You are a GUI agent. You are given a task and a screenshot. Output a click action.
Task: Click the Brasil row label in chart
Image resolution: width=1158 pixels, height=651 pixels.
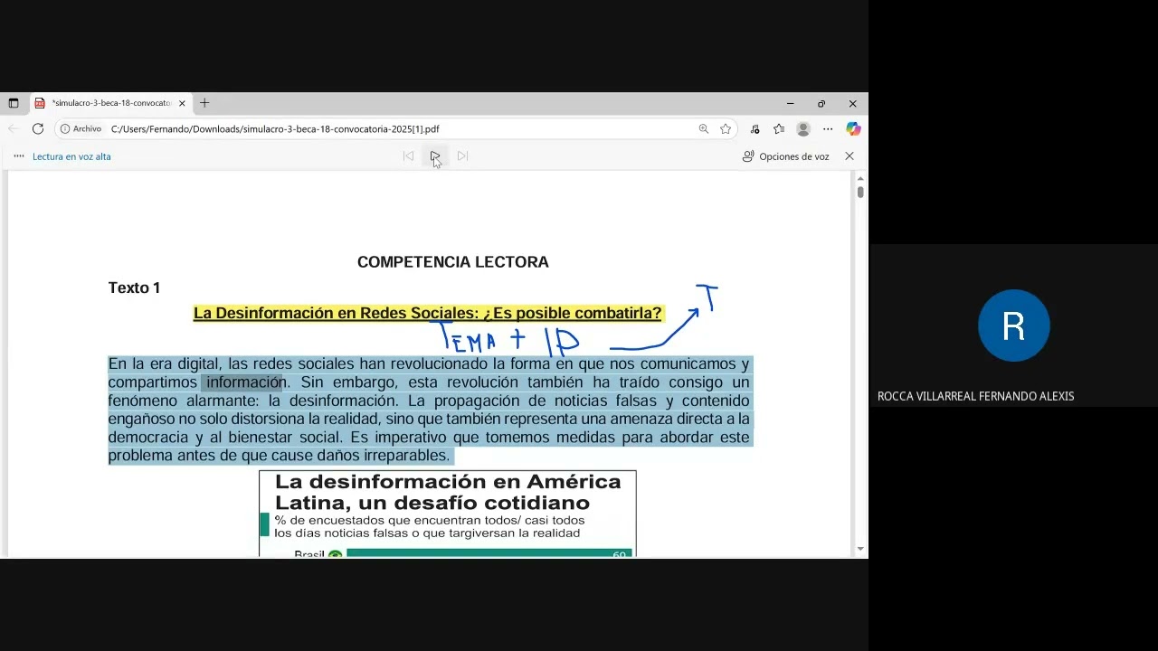coord(309,553)
